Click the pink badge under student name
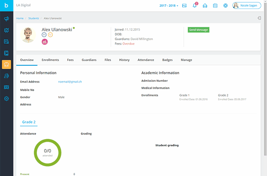Viewport: 267px width, 176px height. click(x=45, y=42)
